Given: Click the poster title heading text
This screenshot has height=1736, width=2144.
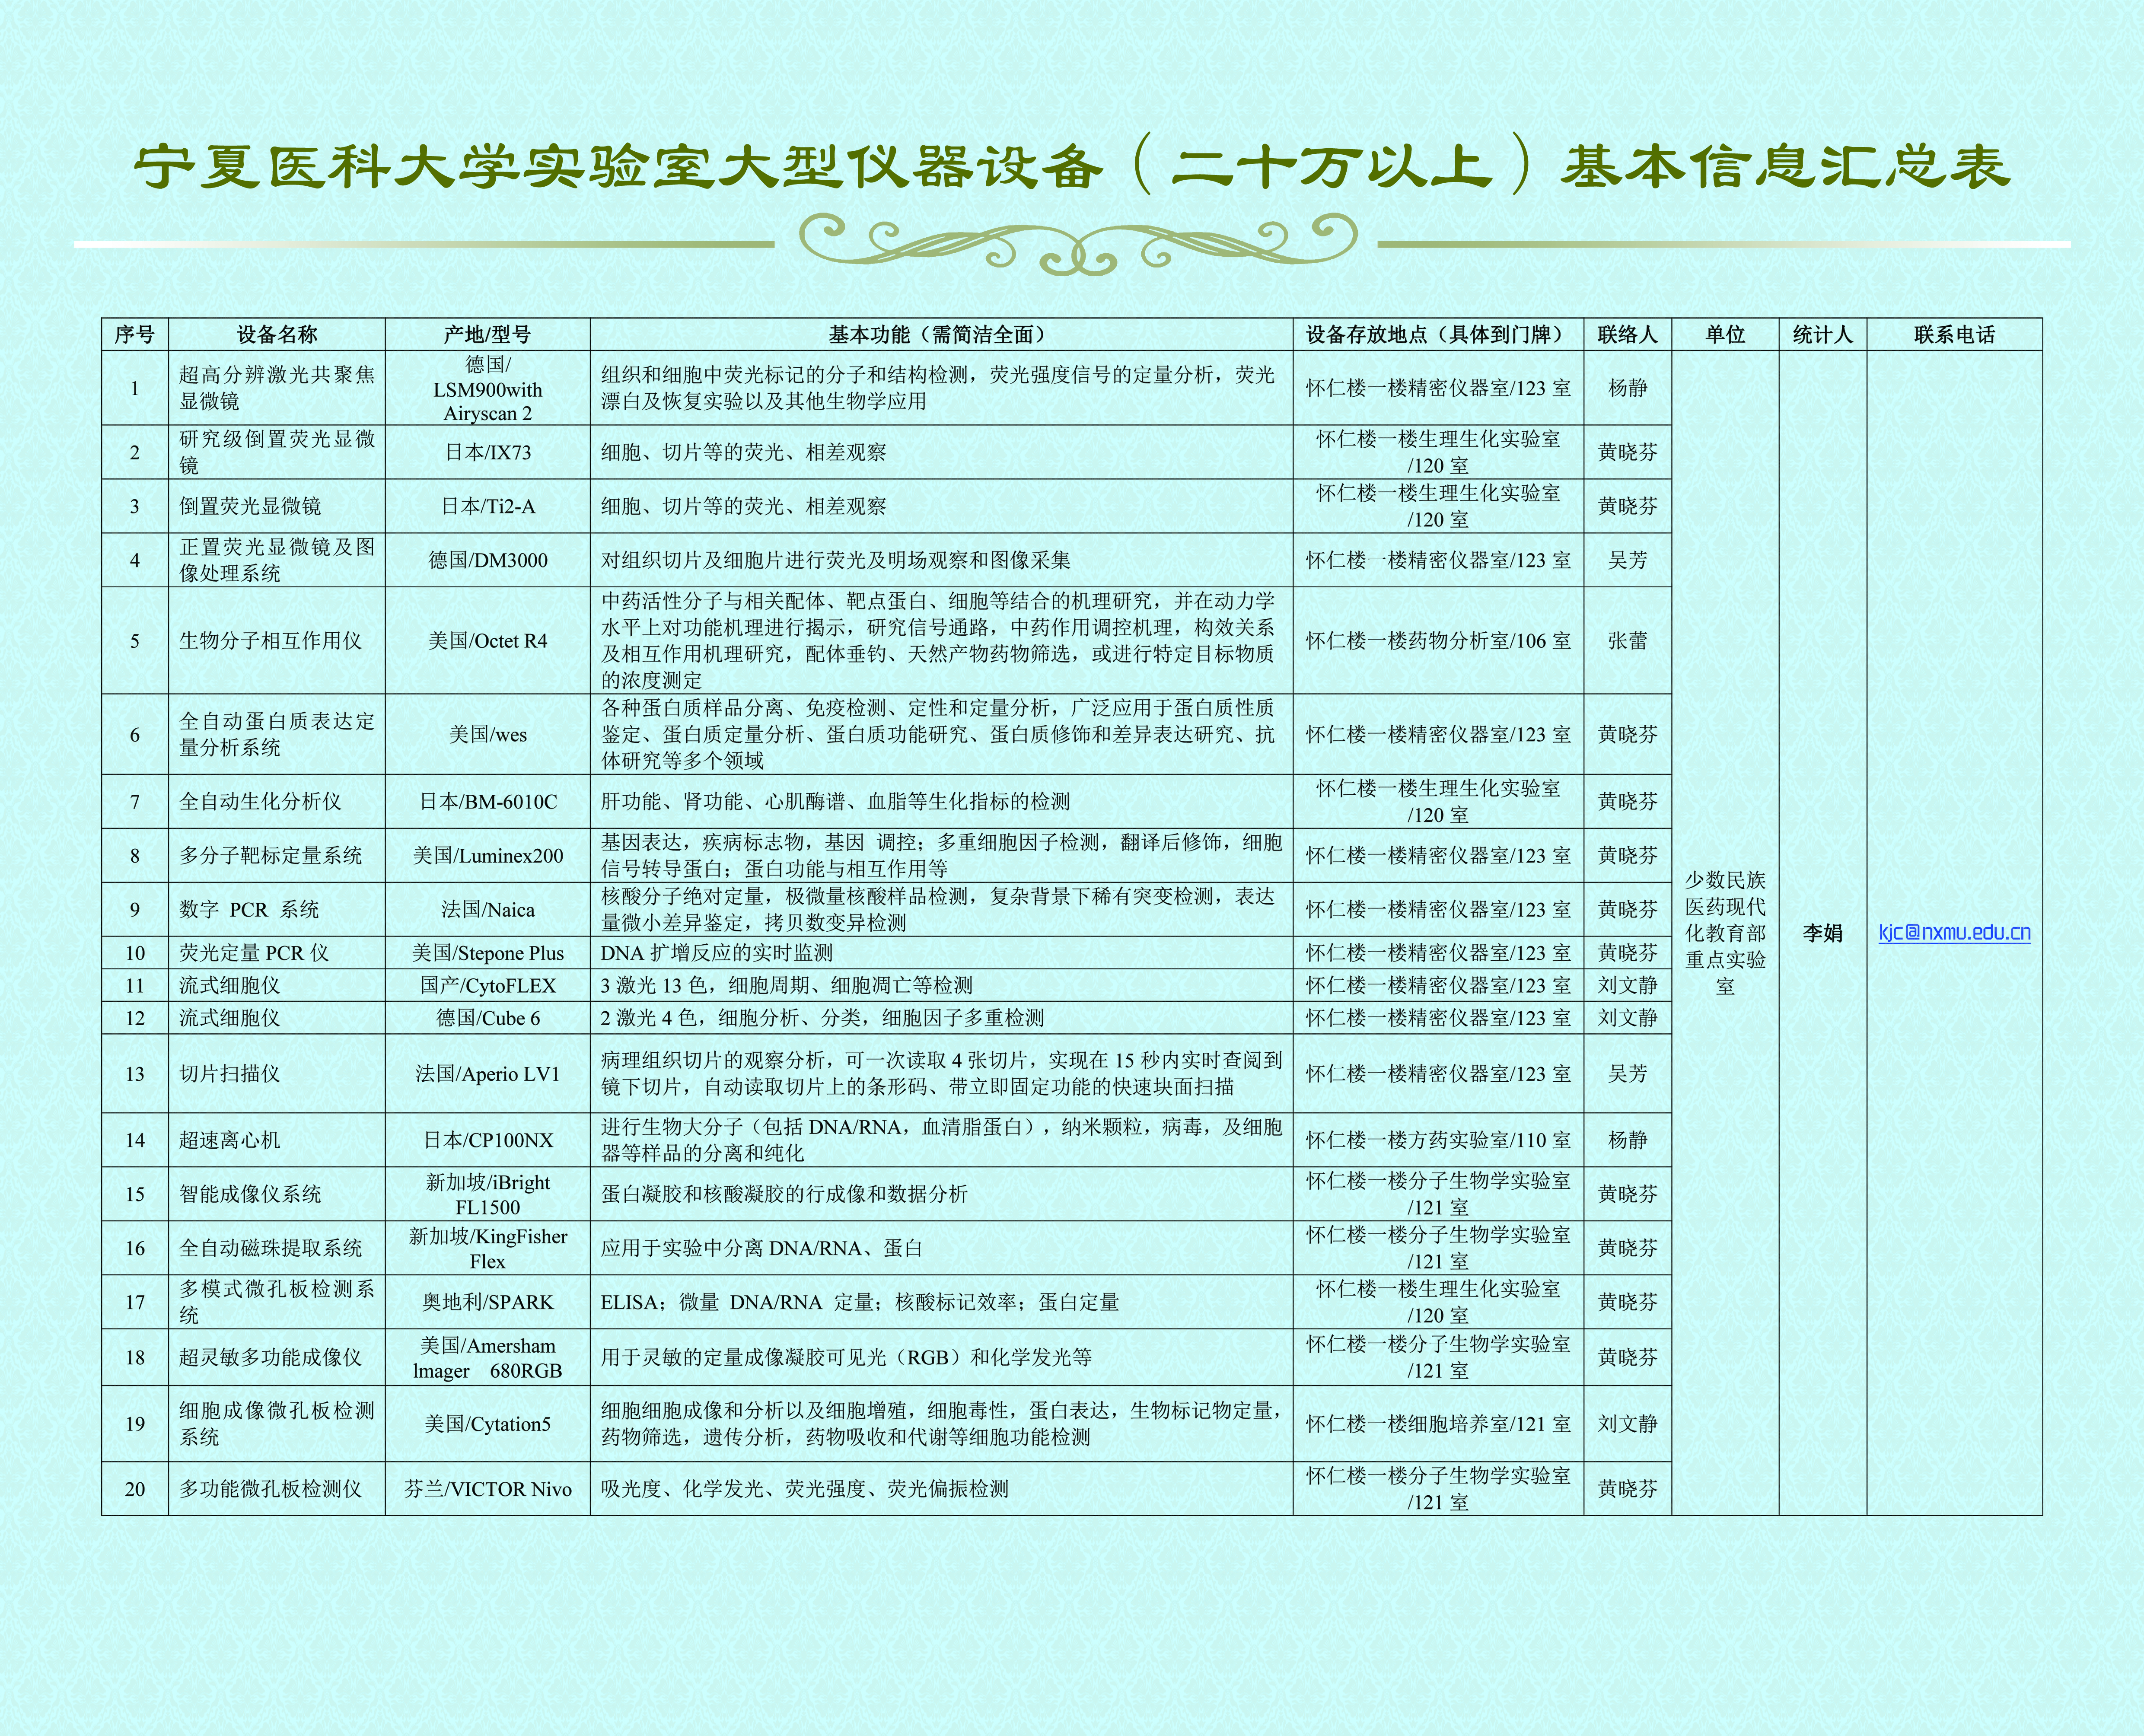Looking at the screenshot, I should [1072, 166].
